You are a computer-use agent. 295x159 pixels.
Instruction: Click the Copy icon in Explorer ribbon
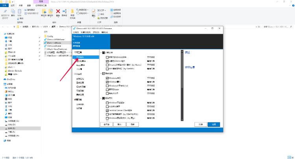coord(13,11)
